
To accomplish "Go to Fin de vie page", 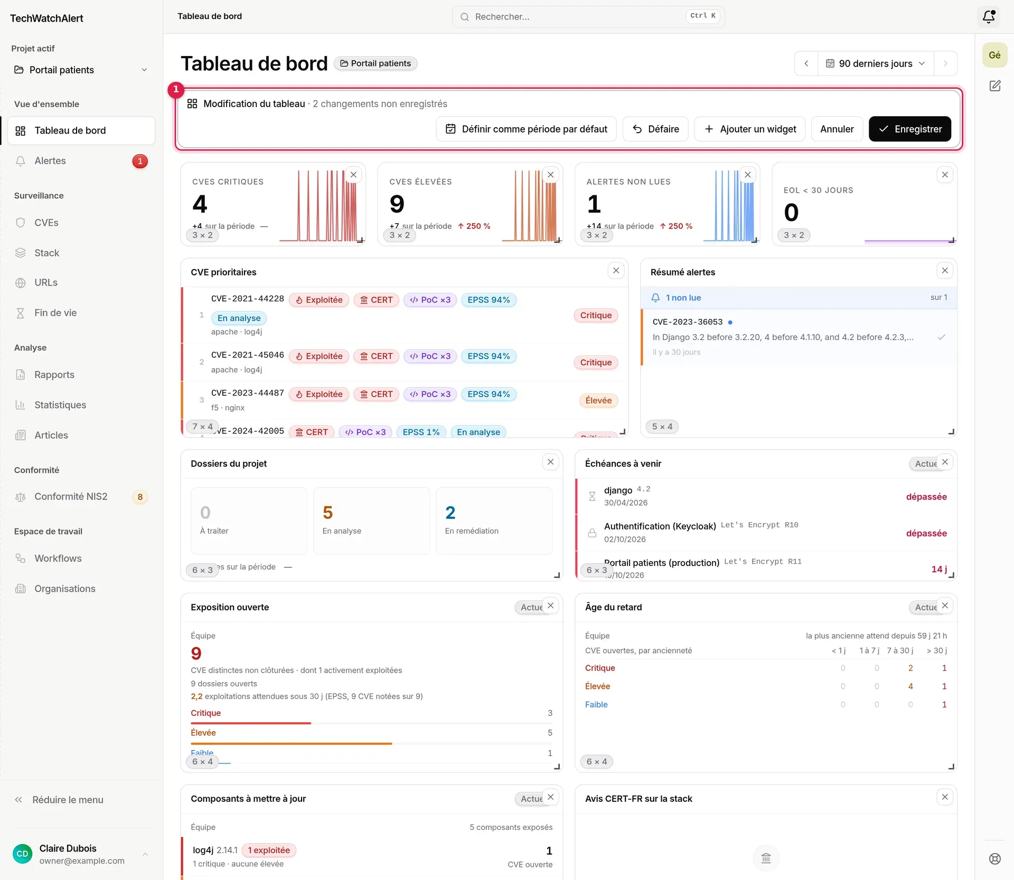I will pyautogui.click(x=81, y=313).
